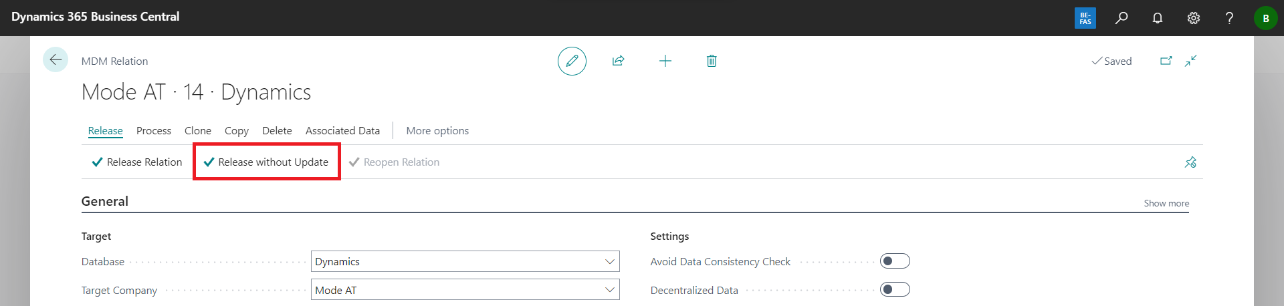Create new record with plus icon
Image resolution: width=1284 pixels, height=306 pixels.
click(665, 61)
